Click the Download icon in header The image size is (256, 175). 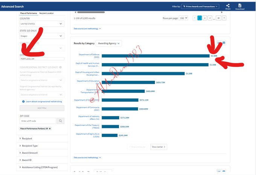(x=240, y=6)
